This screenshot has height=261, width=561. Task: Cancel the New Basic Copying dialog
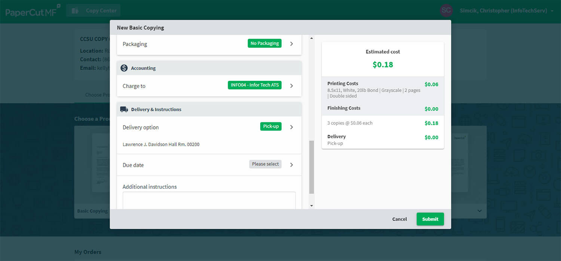399,219
